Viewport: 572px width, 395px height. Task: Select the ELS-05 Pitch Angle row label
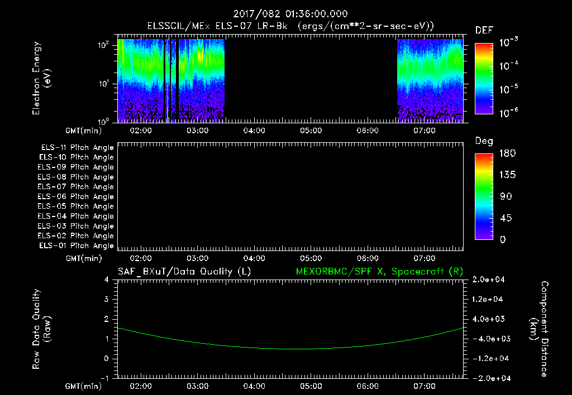click(x=75, y=206)
